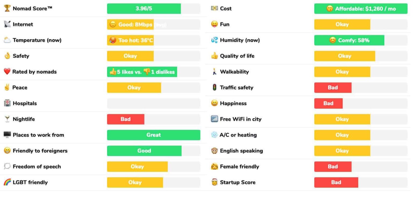This screenshot has width=413, height=199.
Task: Open the Affordable $1,260 per month cost bar
Action: click(360, 8)
